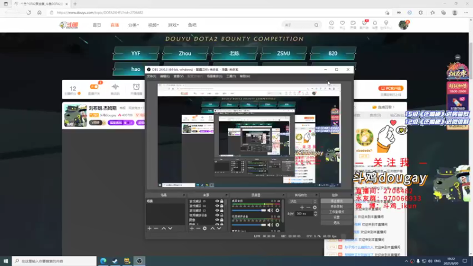Move the selected source down
This screenshot has height=266, width=473.
(x=219, y=228)
